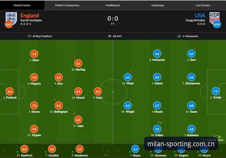Open the England team name link
The width and height of the screenshot is (226, 158).
(30, 16)
